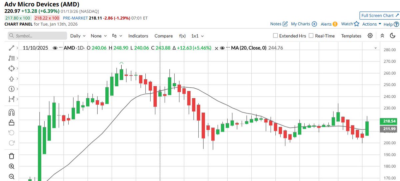Viewport: 400px width, 181px height.
Task: Click the ask quote 218.22 x 100
Action: pos(46,18)
